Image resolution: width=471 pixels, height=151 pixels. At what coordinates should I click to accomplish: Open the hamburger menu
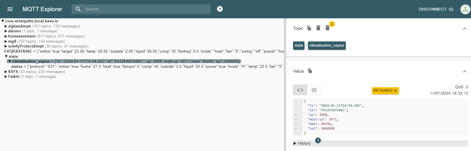click(10, 9)
